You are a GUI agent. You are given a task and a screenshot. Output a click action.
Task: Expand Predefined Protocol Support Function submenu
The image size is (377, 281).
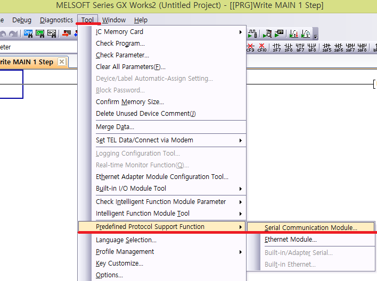[162, 227]
